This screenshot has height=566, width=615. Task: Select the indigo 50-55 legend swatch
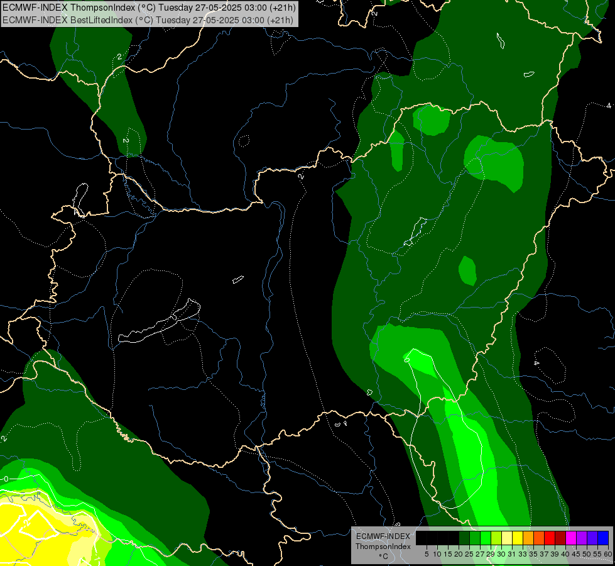pyautogui.click(x=592, y=538)
